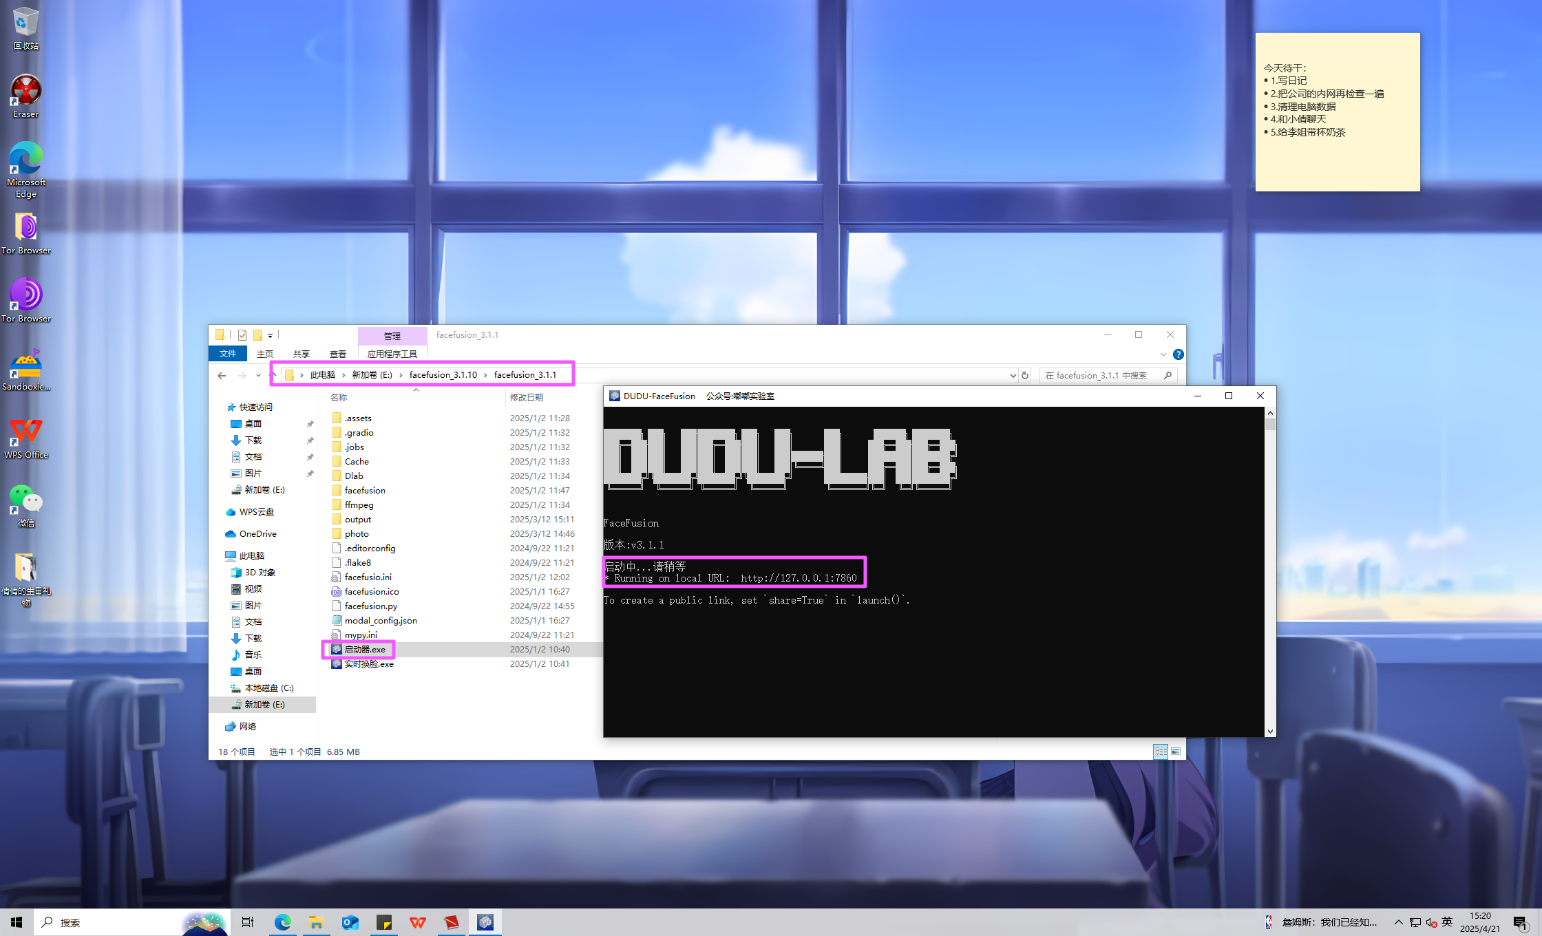Click the volume icon in system tray

1431,922
